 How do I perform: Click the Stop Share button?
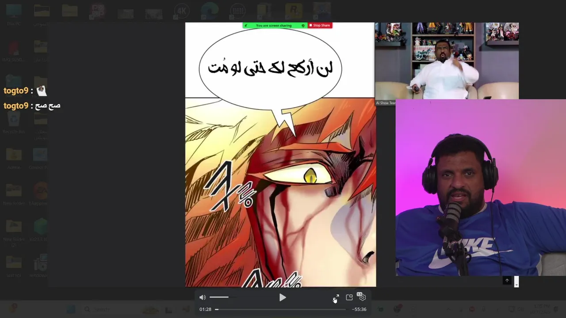(x=320, y=26)
